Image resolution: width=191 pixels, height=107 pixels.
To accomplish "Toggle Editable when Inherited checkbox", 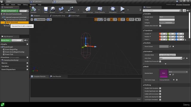I will (x=160, y=26).
